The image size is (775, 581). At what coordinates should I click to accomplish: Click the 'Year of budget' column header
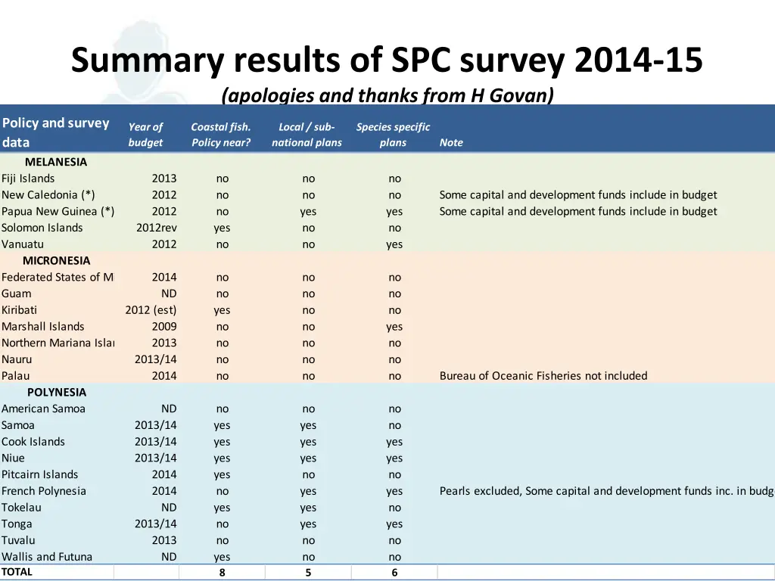point(146,134)
